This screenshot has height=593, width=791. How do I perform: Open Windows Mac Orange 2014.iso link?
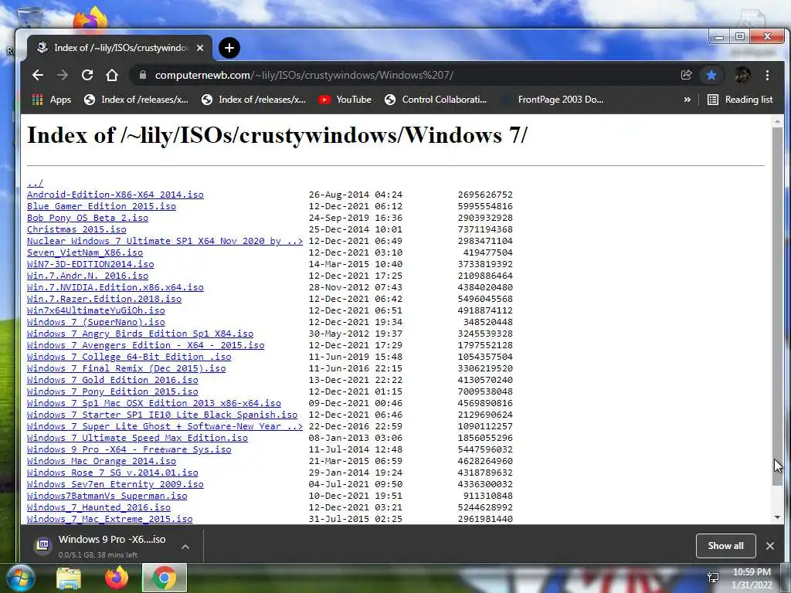click(101, 462)
